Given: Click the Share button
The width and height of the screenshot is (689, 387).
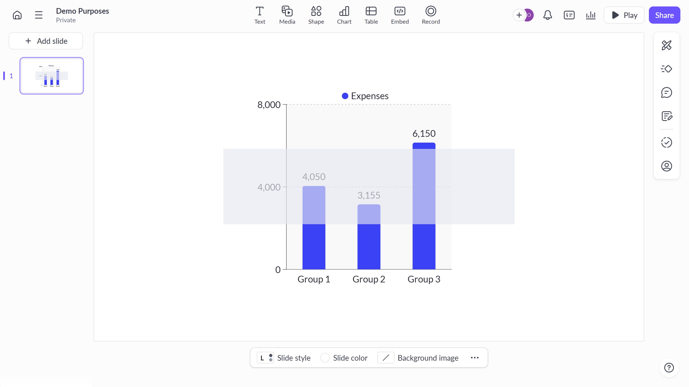Looking at the screenshot, I should click(664, 15).
